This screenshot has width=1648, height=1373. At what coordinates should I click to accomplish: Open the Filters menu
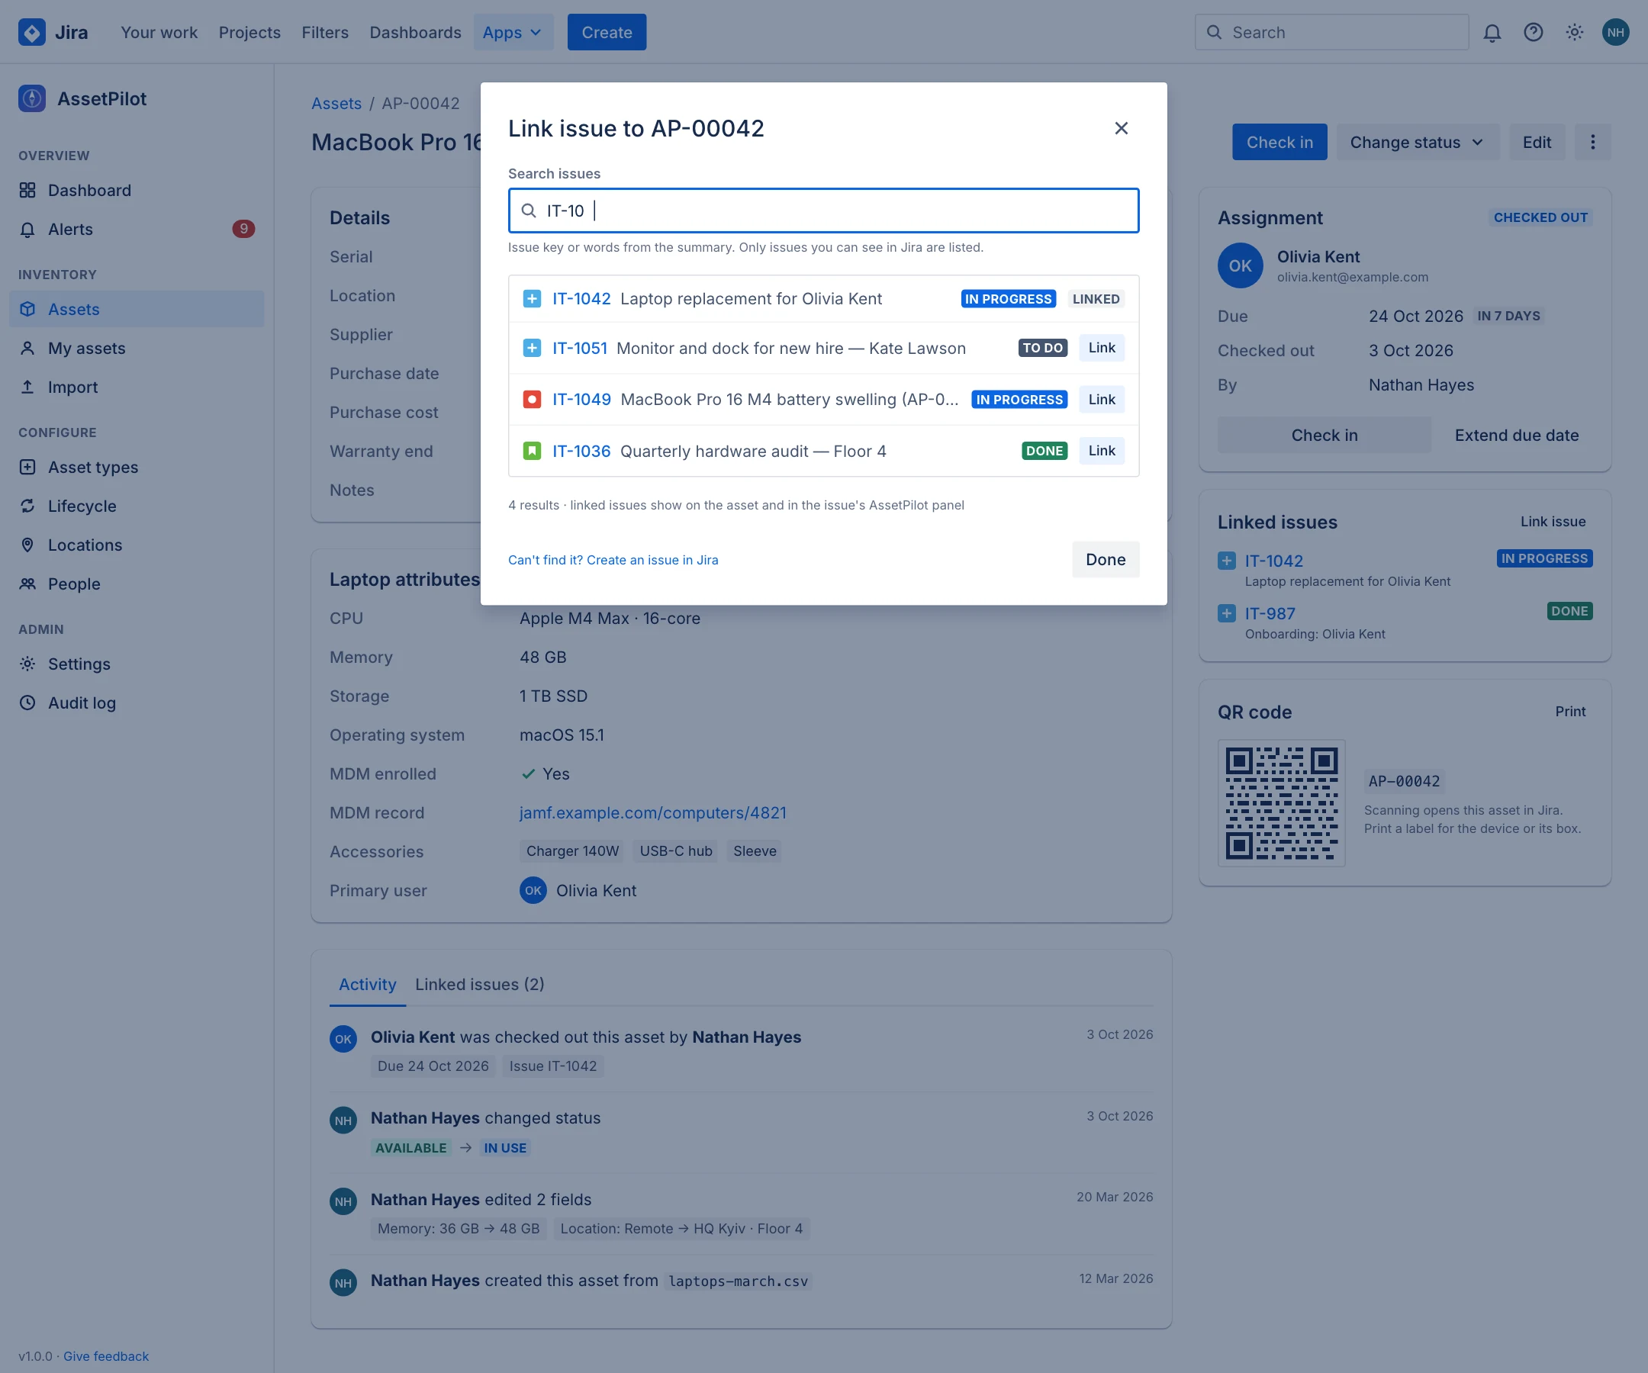point(325,32)
